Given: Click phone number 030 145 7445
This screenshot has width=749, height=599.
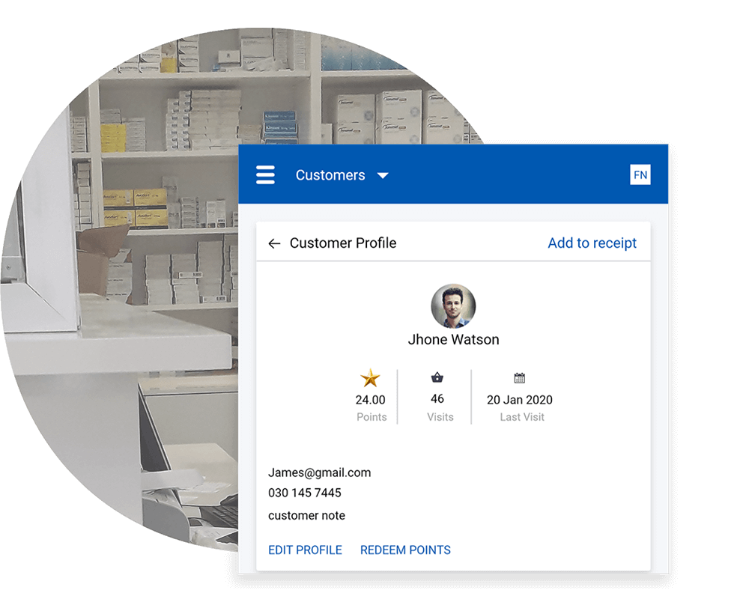Looking at the screenshot, I should (305, 493).
